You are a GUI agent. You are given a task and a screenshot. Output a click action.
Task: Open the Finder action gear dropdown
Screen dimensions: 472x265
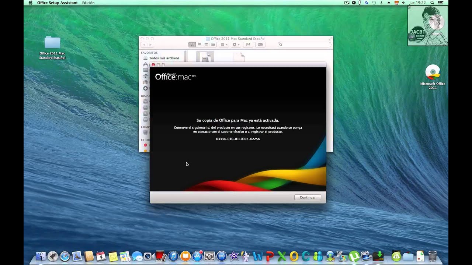coord(236,45)
